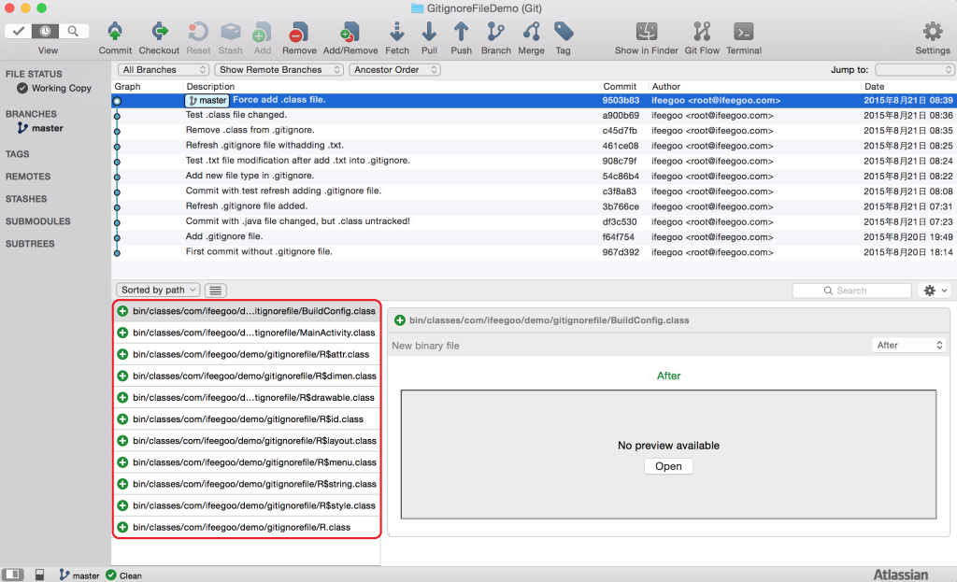Open Terminal from the toolbar

click(x=743, y=32)
